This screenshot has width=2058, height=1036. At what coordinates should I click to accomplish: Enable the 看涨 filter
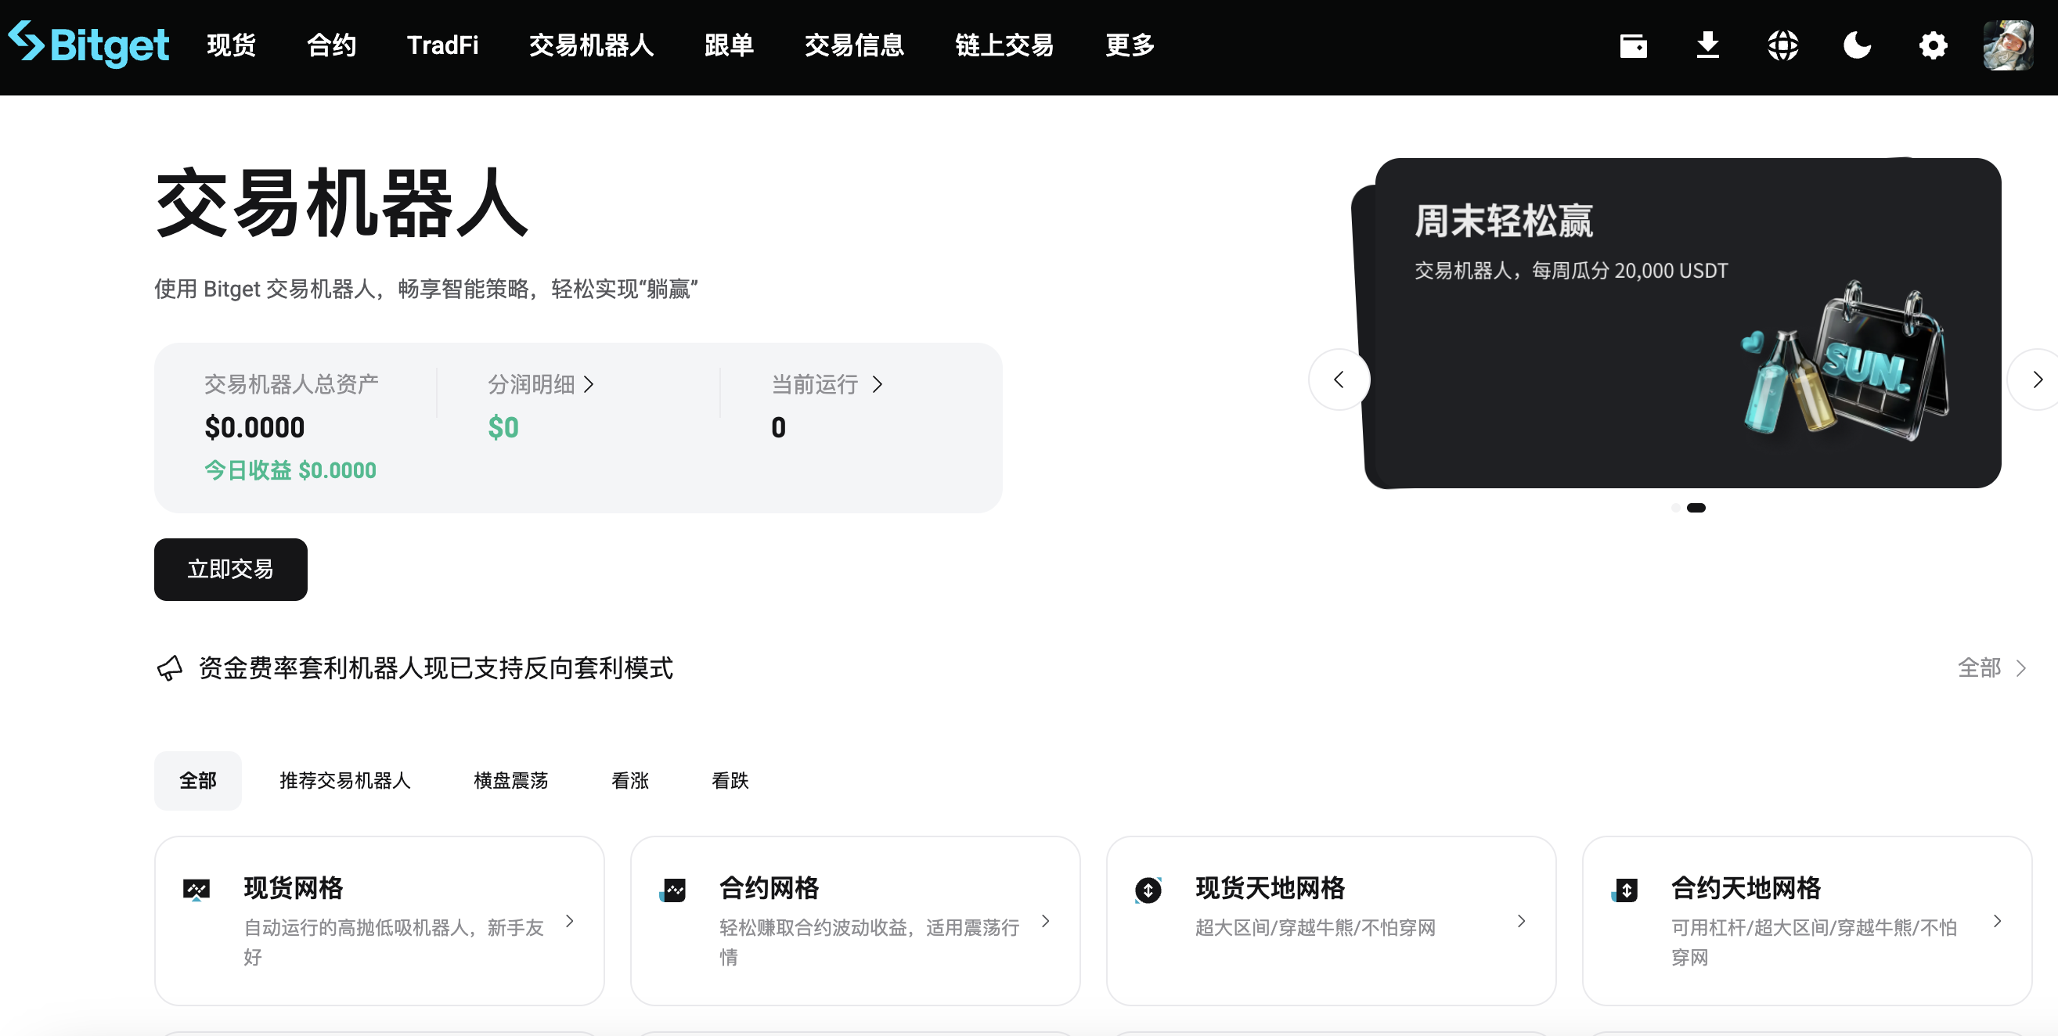(629, 780)
